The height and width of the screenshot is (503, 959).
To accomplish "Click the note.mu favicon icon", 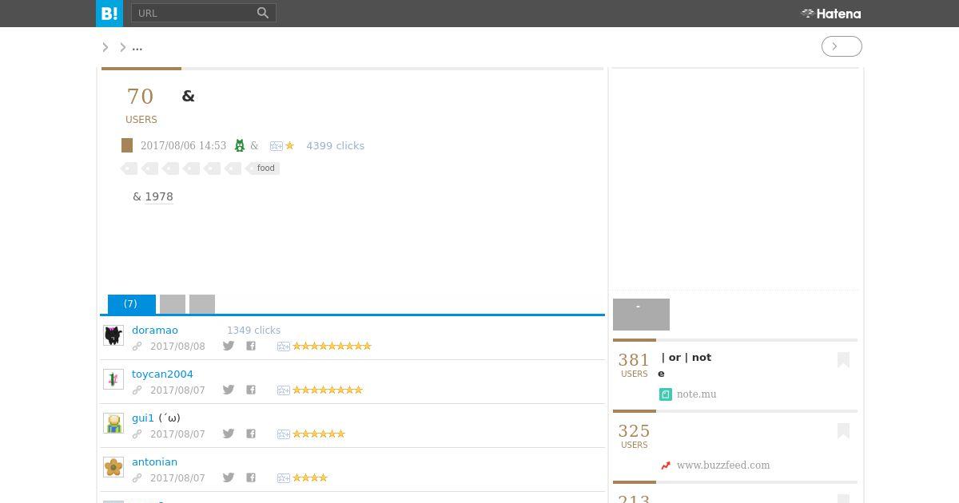I will pyautogui.click(x=666, y=394).
